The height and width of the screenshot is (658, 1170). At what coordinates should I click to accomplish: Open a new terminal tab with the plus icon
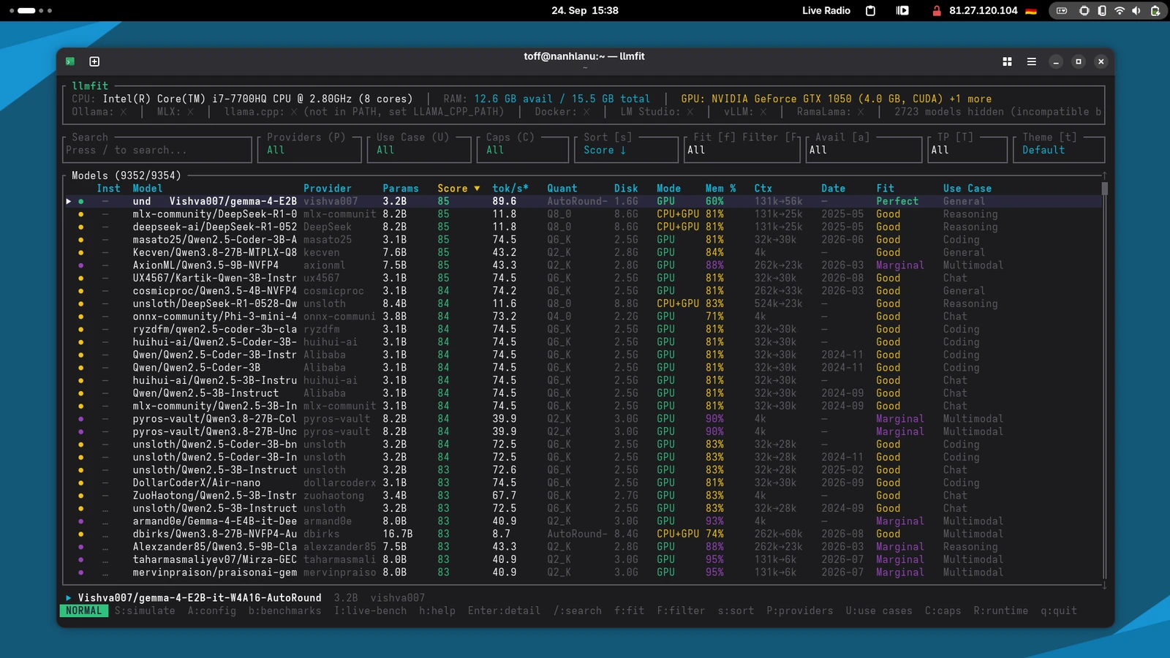click(94, 61)
